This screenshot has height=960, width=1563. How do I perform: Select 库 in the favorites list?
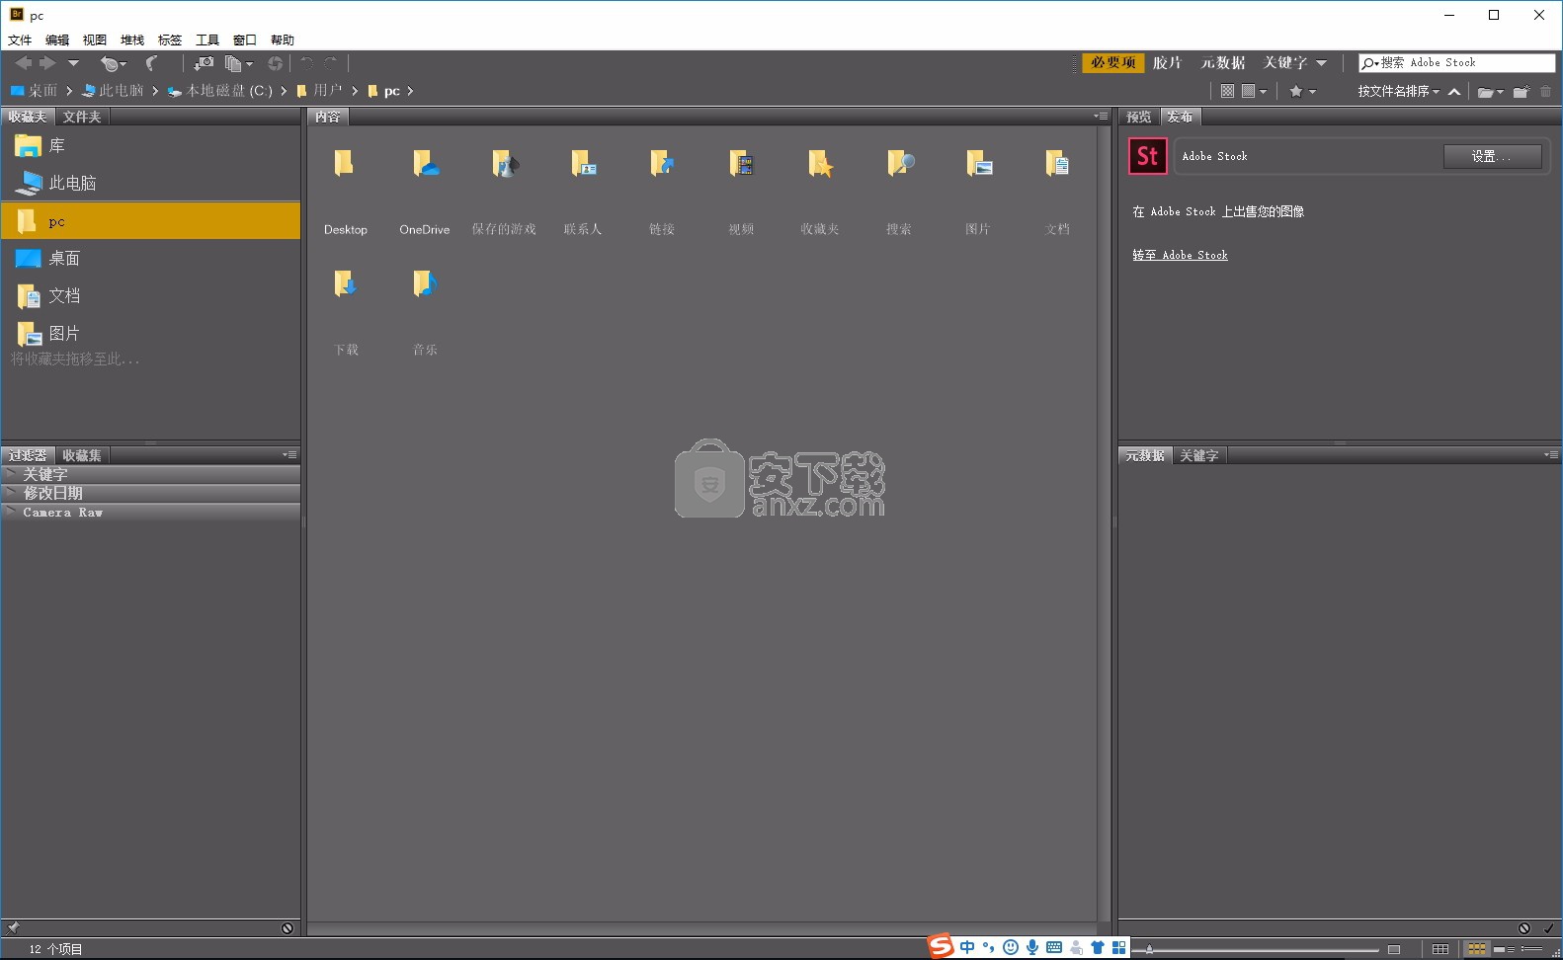point(150,146)
